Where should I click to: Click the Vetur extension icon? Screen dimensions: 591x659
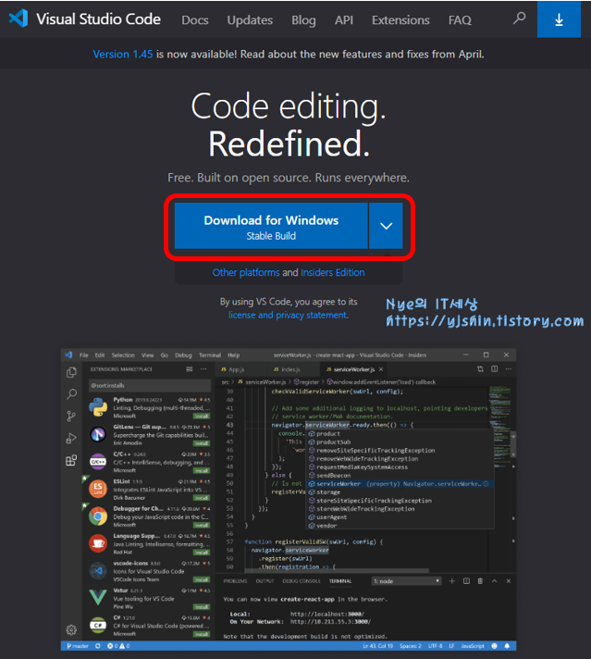pos(98,598)
